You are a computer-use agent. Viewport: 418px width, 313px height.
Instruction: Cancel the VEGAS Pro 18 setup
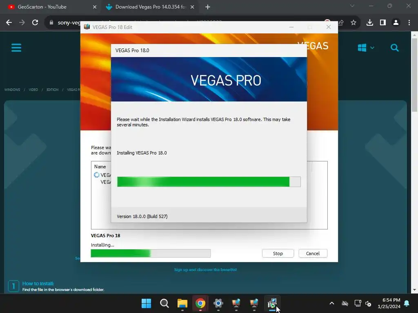[313, 253]
